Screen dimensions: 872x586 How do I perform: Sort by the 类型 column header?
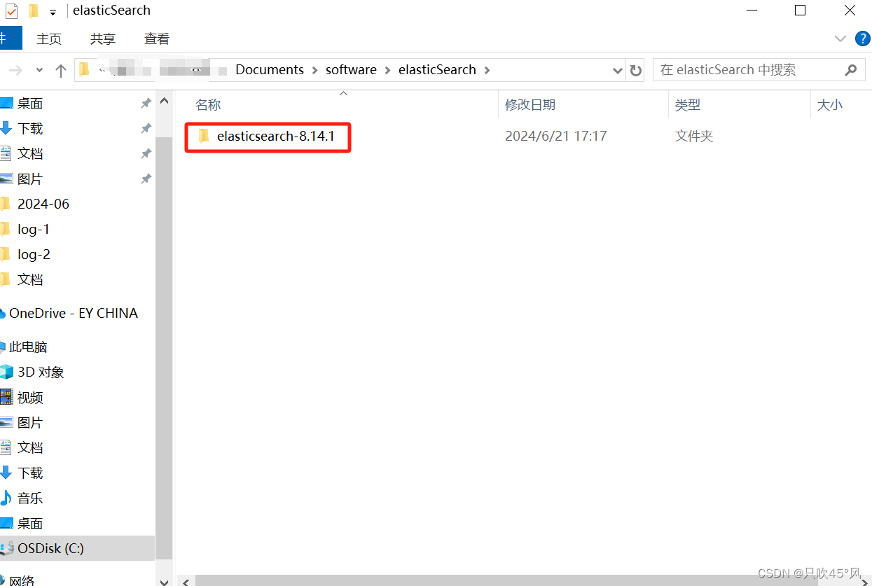pyautogui.click(x=688, y=105)
